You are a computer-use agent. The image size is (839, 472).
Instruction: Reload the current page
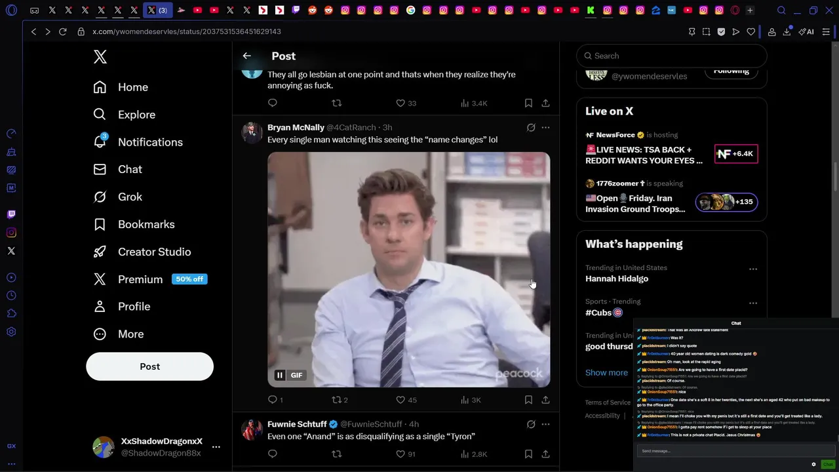point(63,31)
